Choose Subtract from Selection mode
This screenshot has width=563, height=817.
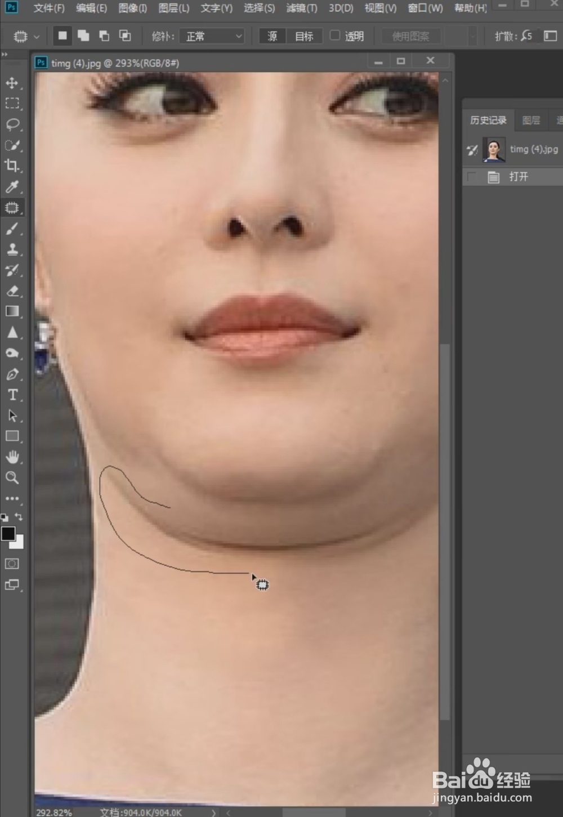tap(104, 36)
